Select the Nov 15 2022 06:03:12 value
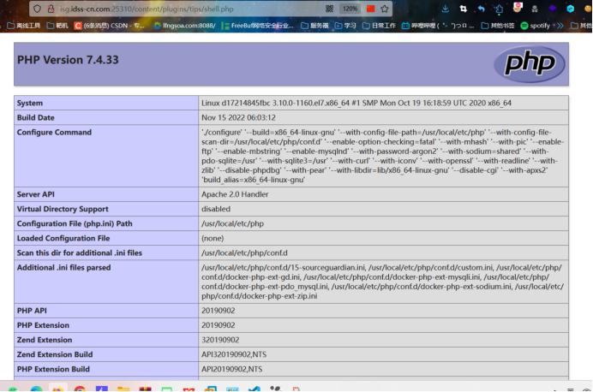Screen dimensions: 593x392 [x=238, y=117]
